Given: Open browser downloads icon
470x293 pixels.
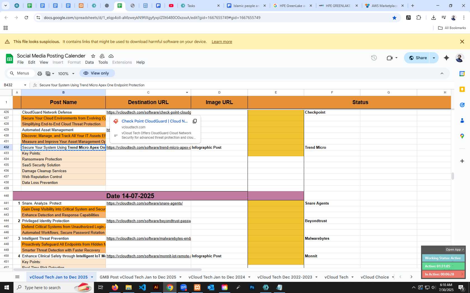Looking at the screenshot, I should tap(434, 18).
